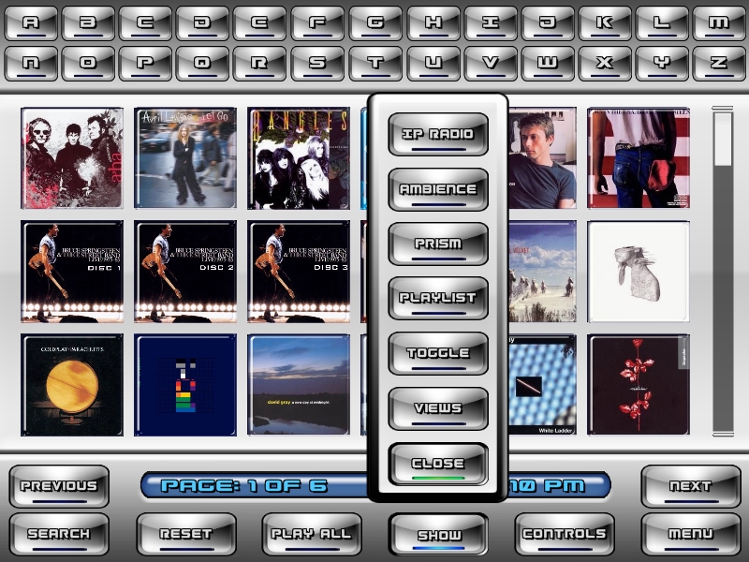
Task: Filter albums by letter C
Action: (146, 22)
